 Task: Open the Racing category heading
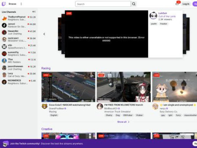[x=46, y=68]
